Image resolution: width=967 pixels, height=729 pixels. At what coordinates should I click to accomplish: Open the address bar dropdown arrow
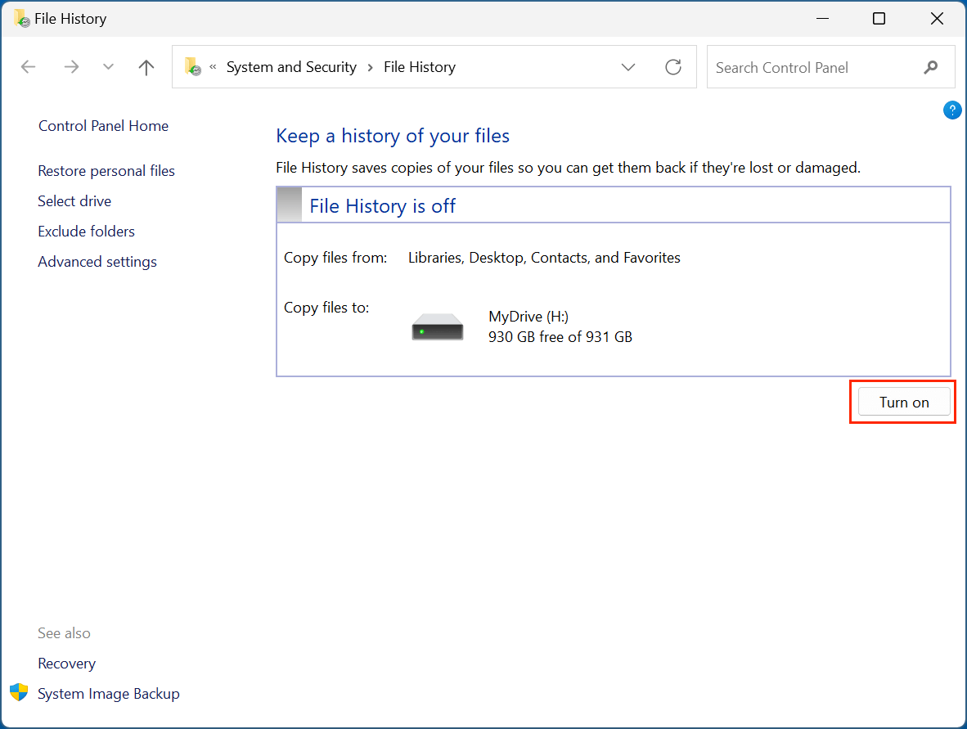pyautogui.click(x=627, y=67)
